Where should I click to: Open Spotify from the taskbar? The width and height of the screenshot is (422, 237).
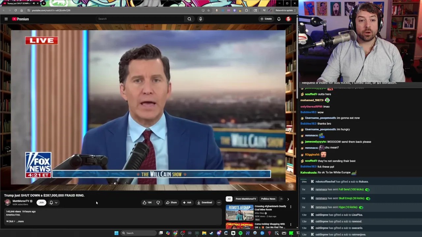click(x=240, y=233)
